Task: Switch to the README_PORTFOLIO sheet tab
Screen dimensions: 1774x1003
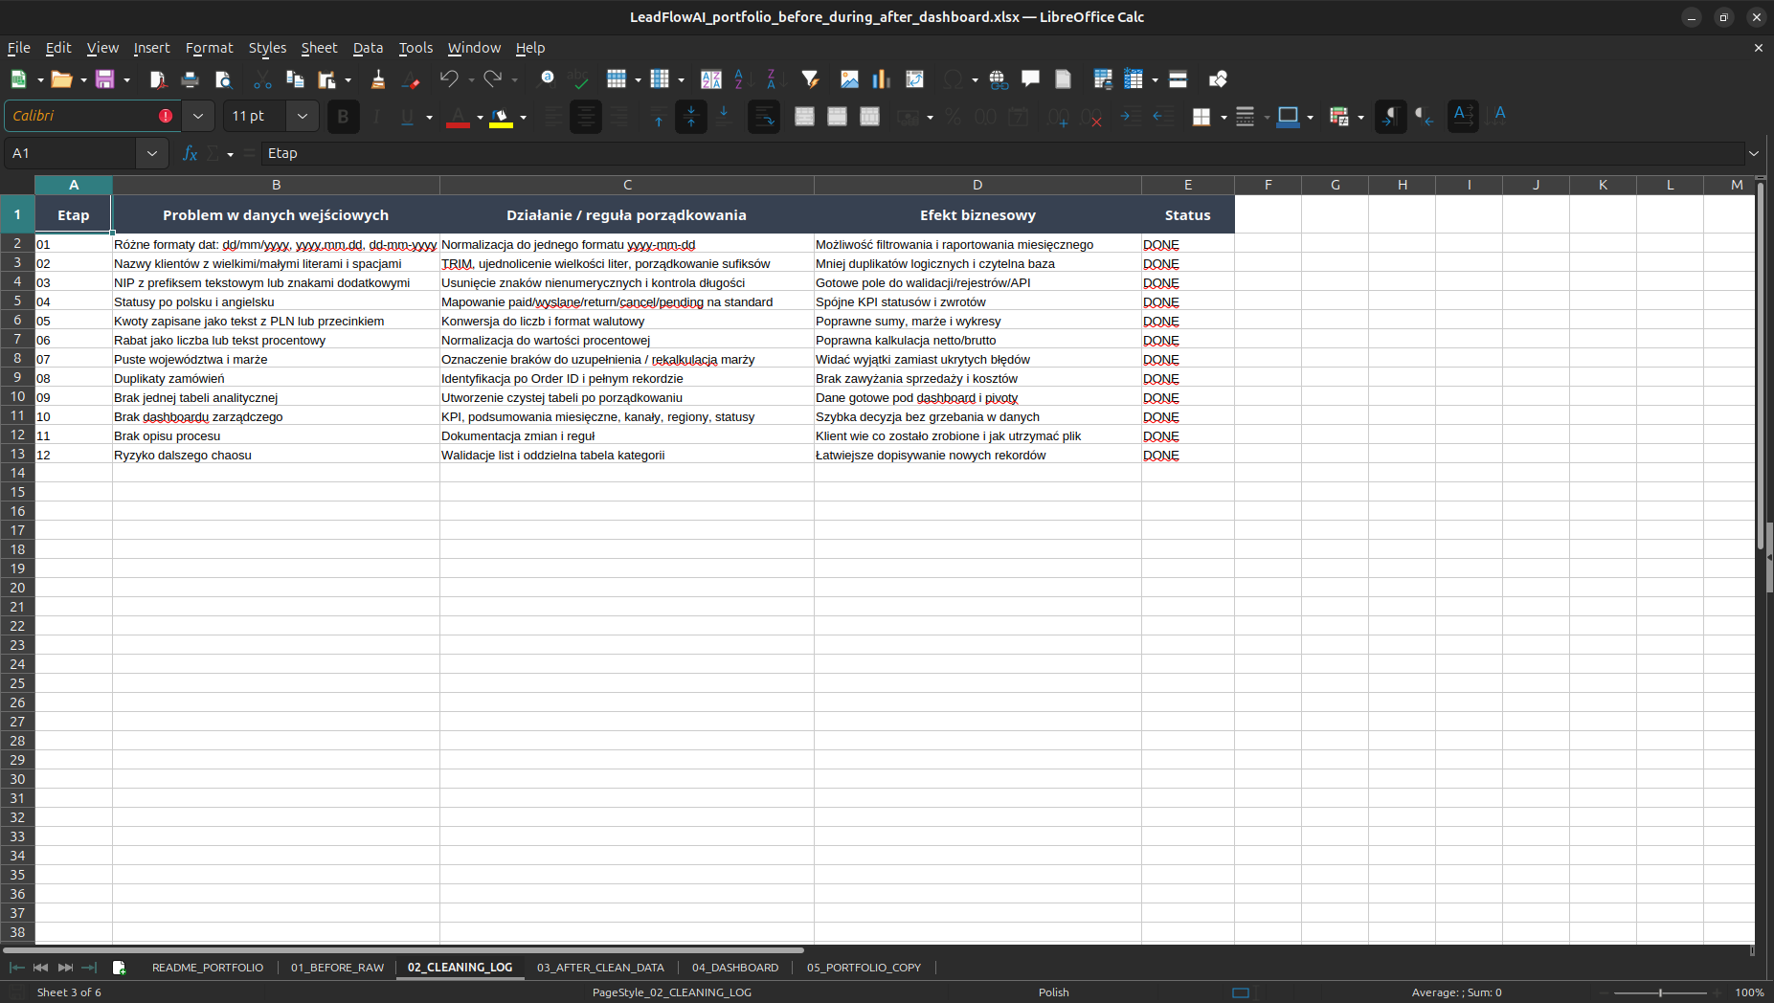Action: click(x=208, y=968)
